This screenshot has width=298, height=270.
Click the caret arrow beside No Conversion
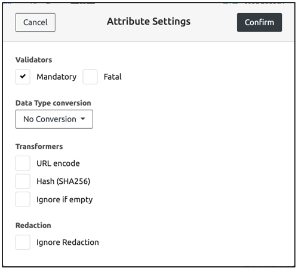[x=83, y=119]
